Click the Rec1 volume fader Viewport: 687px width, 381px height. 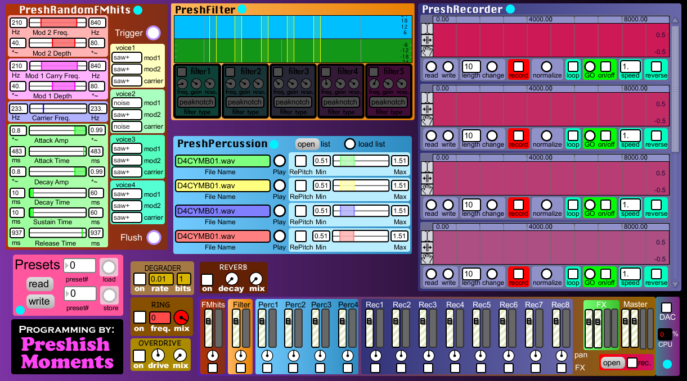(x=370, y=329)
